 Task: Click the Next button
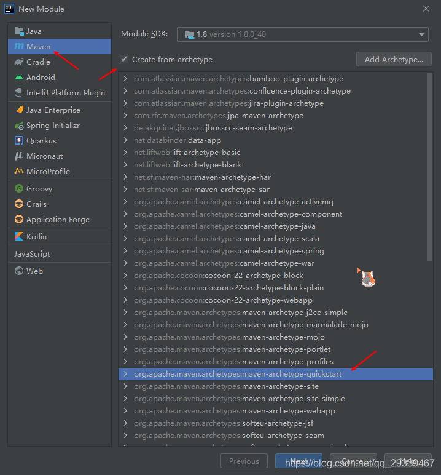tap(299, 461)
